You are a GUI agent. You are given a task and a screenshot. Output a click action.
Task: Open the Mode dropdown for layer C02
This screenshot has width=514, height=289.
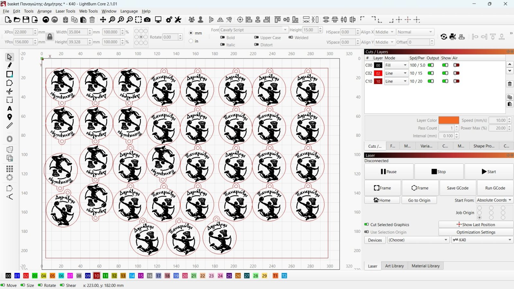coord(396,73)
